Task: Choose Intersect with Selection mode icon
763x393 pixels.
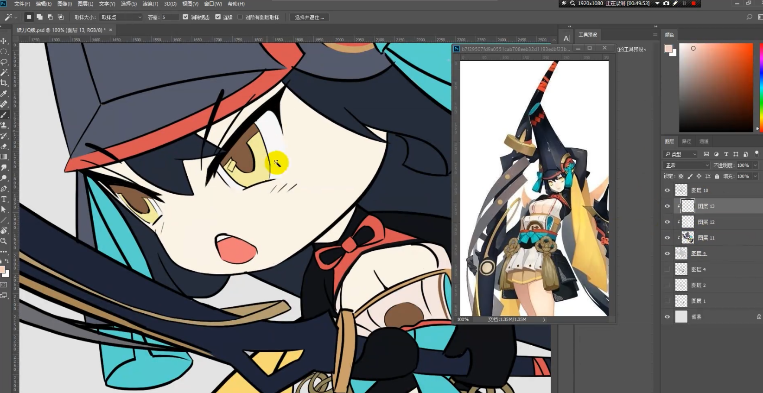Action: pos(61,17)
